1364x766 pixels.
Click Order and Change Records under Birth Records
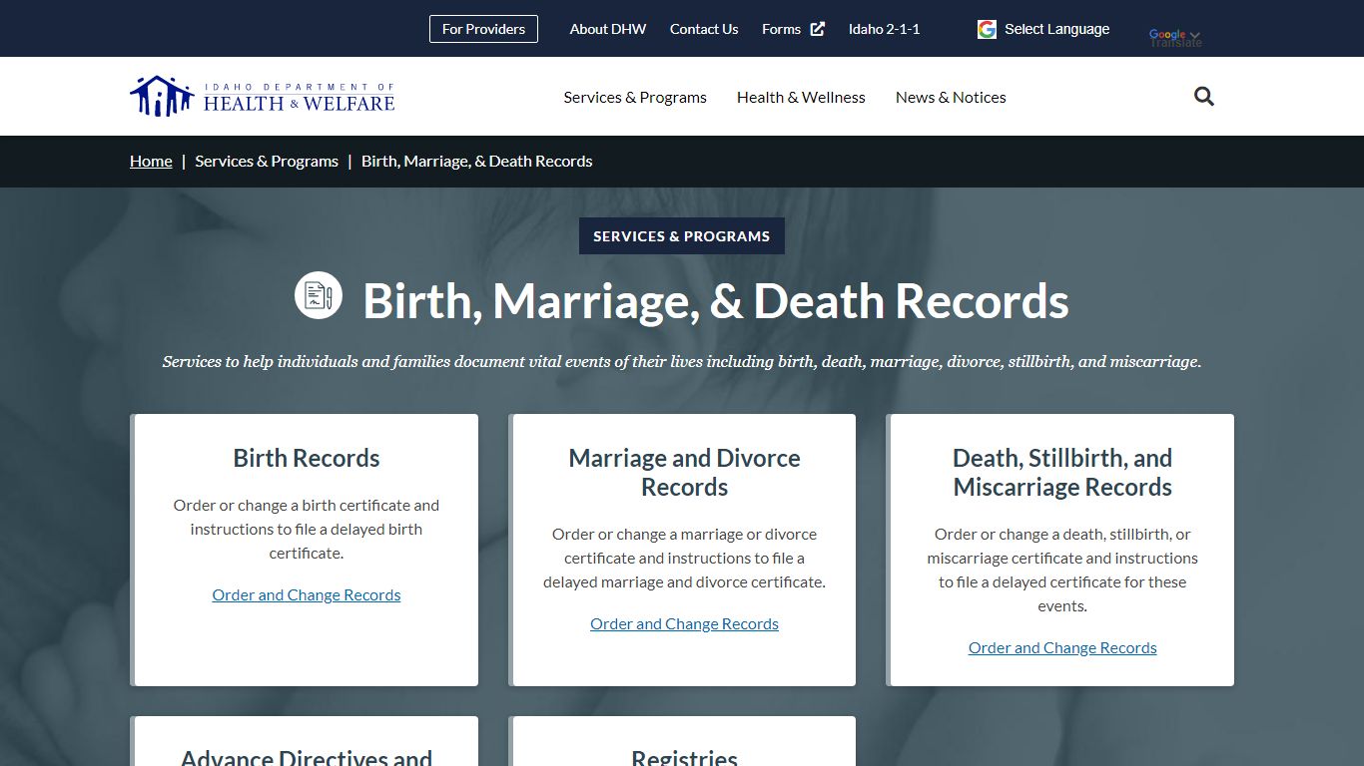click(307, 594)
